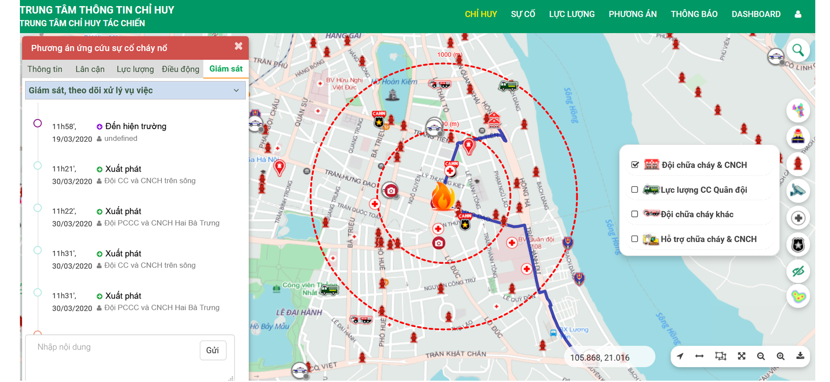This screenshot has height=382, width=830.
Task: Select the surveillance camera layer icon
Action: (798, 191)
